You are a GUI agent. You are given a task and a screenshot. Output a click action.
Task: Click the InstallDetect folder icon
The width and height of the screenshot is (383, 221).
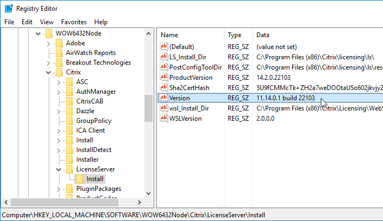(x=69, y=150)
